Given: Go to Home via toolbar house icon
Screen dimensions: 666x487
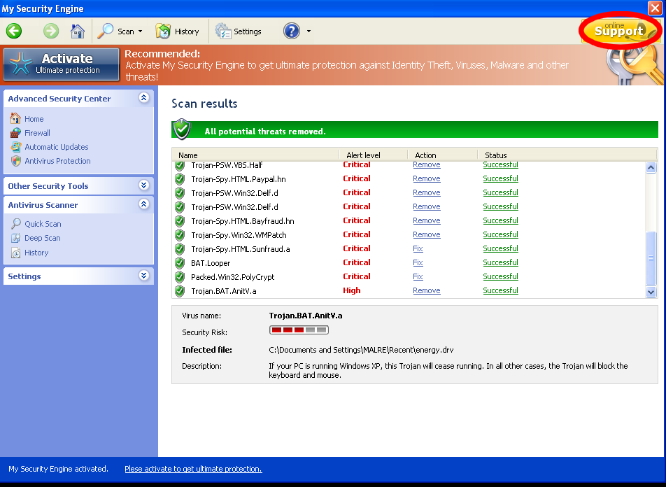Looking at the screenshot, I should (x=77, y=31).
